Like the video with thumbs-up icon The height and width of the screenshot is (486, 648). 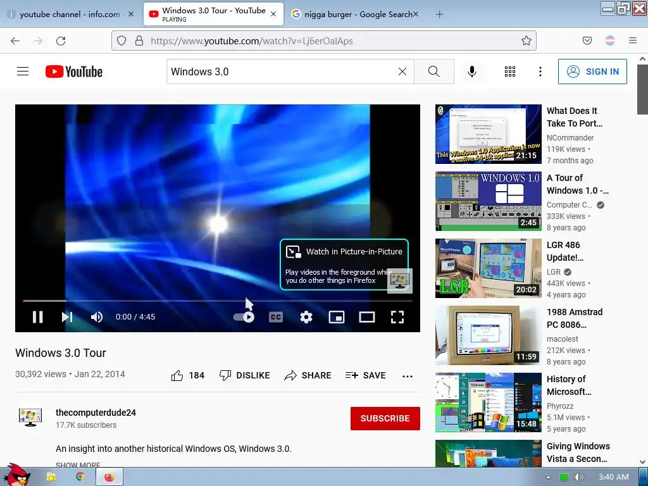click(177, 375)
